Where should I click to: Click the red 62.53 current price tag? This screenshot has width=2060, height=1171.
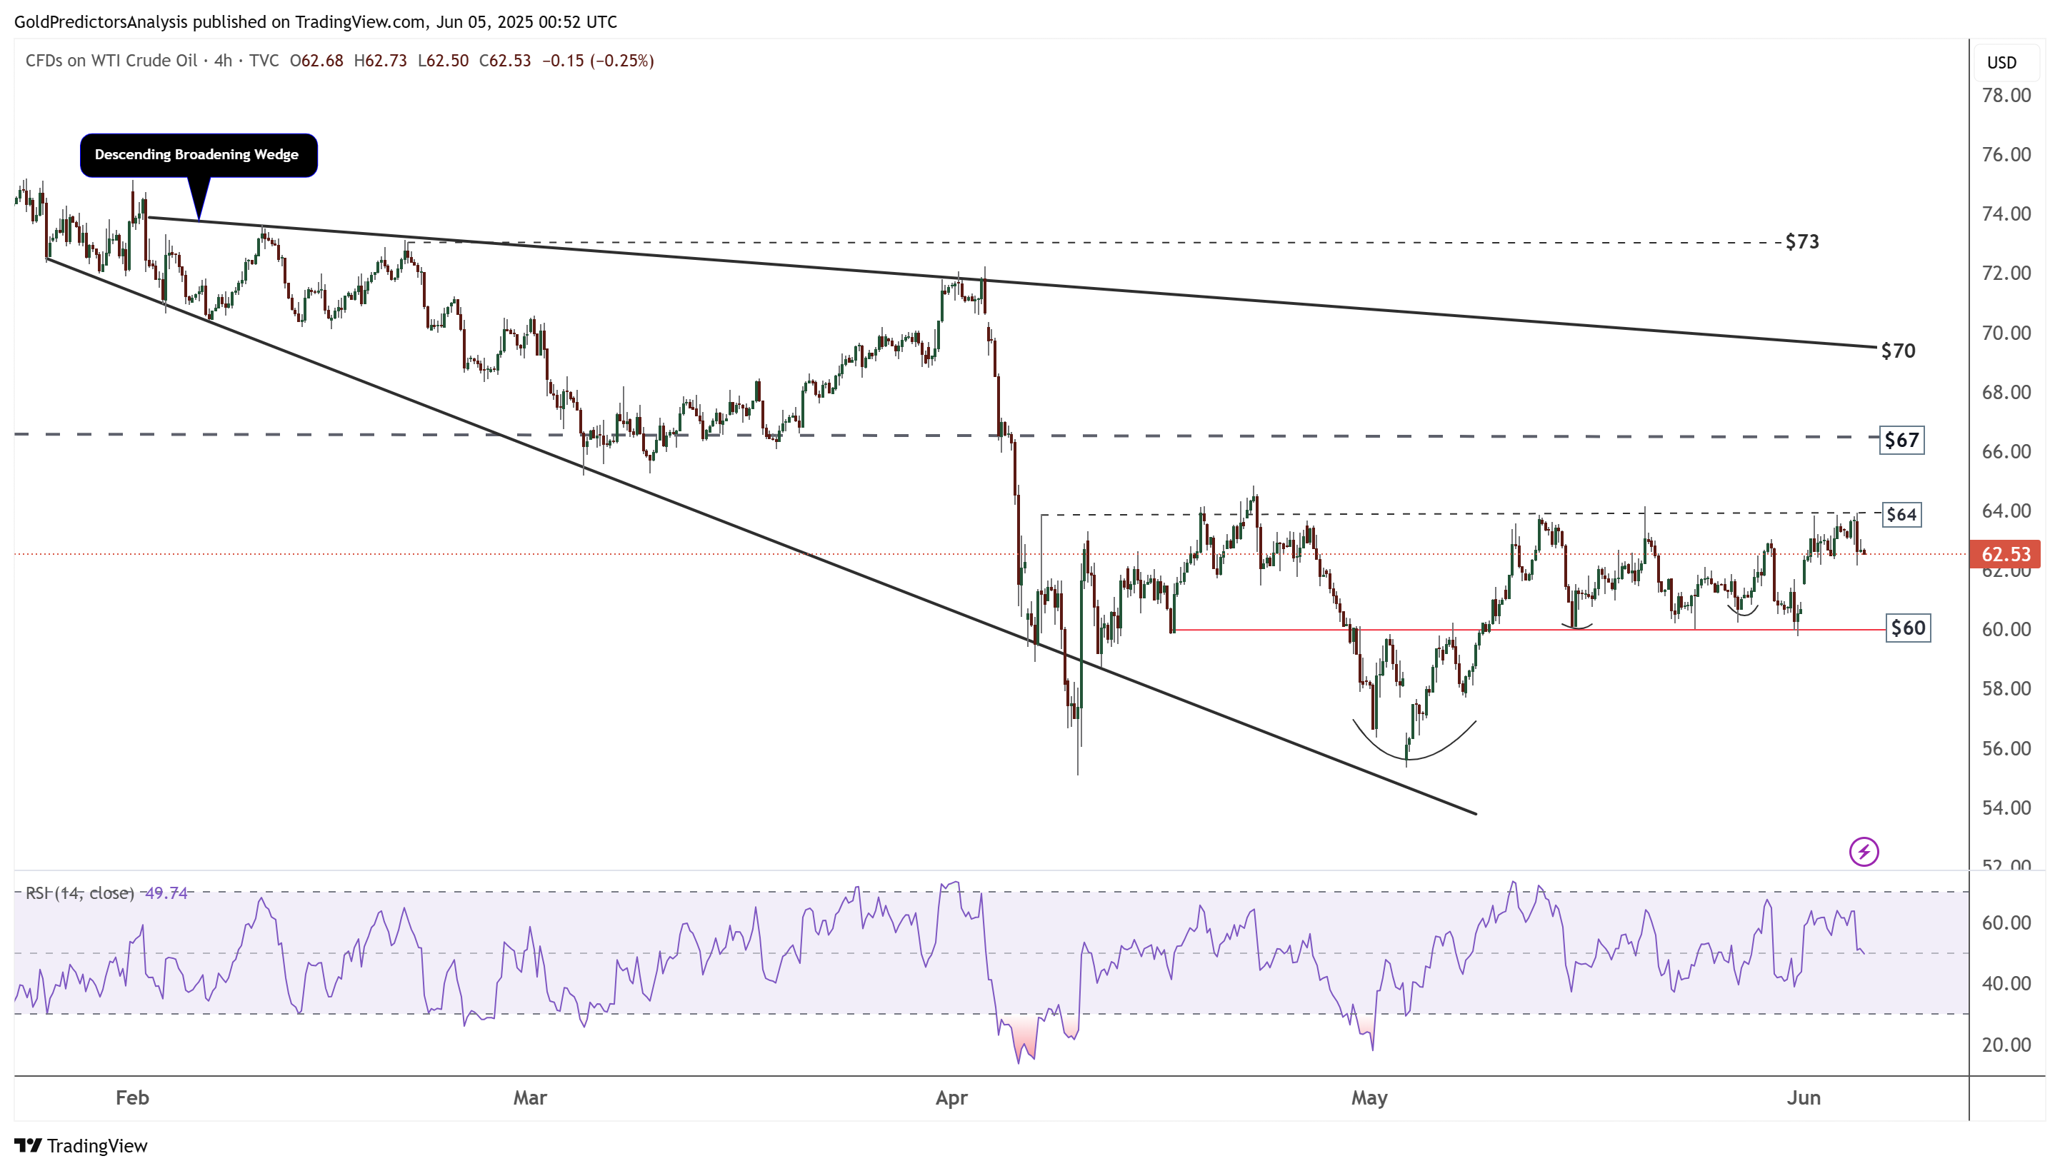click(2004, 554)
